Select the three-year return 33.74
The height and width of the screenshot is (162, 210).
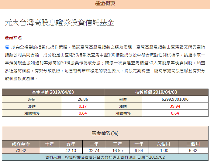coord(94,150)
